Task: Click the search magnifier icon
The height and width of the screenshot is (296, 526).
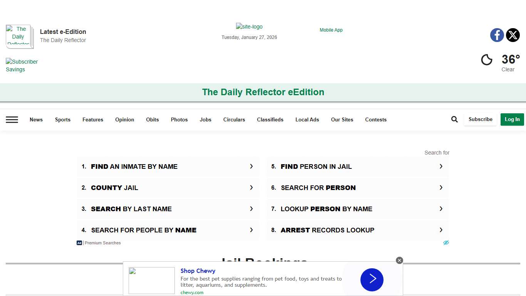Action: point(454,119)
